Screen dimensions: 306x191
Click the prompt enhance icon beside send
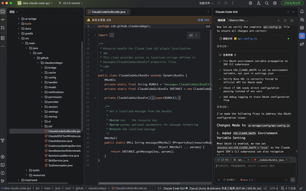pyautogui.click(x=286, y=180)
